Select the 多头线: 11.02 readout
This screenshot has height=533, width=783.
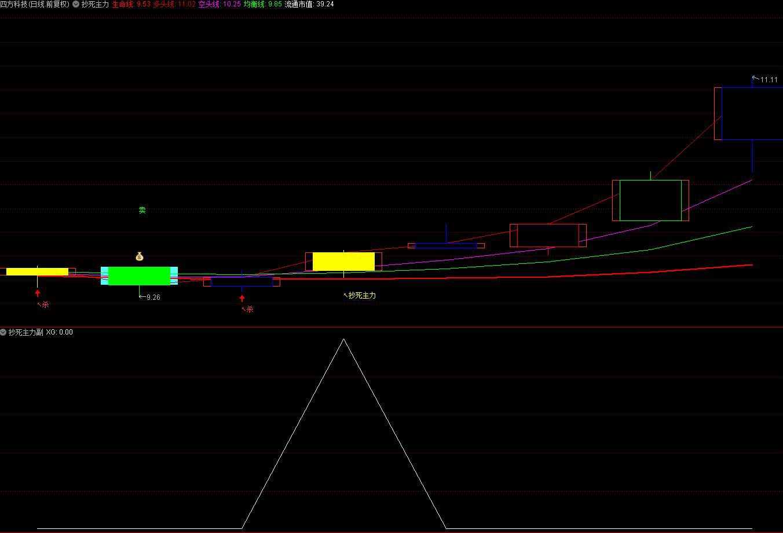[174, 4]
